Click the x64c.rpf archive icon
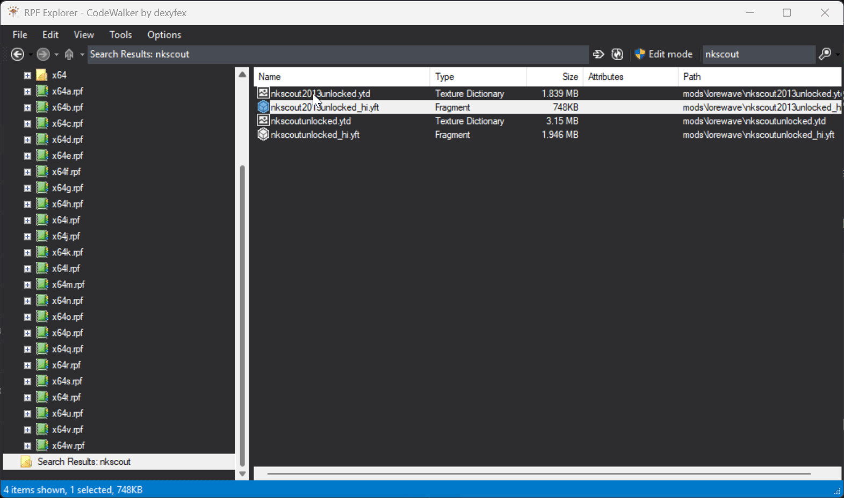844x498 pixels. click(42, 123)
